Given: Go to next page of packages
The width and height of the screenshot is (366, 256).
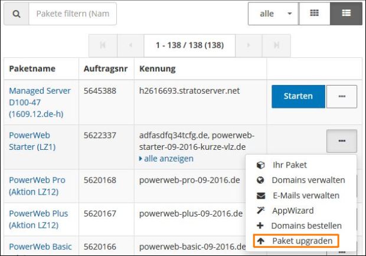Looking at the screenshot, I should [x=249, y=45].
